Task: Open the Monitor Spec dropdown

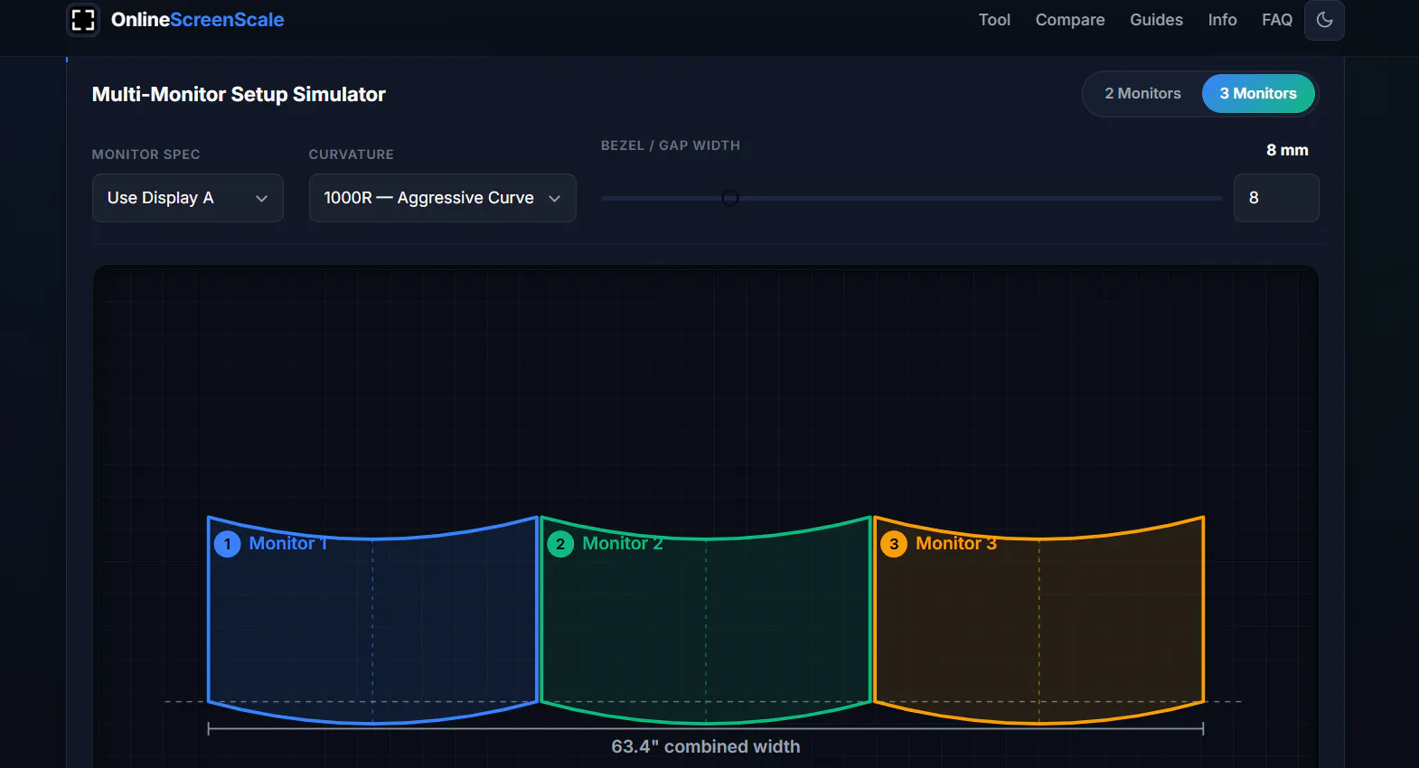Action: pyautogui.click(x=188, y=198)
